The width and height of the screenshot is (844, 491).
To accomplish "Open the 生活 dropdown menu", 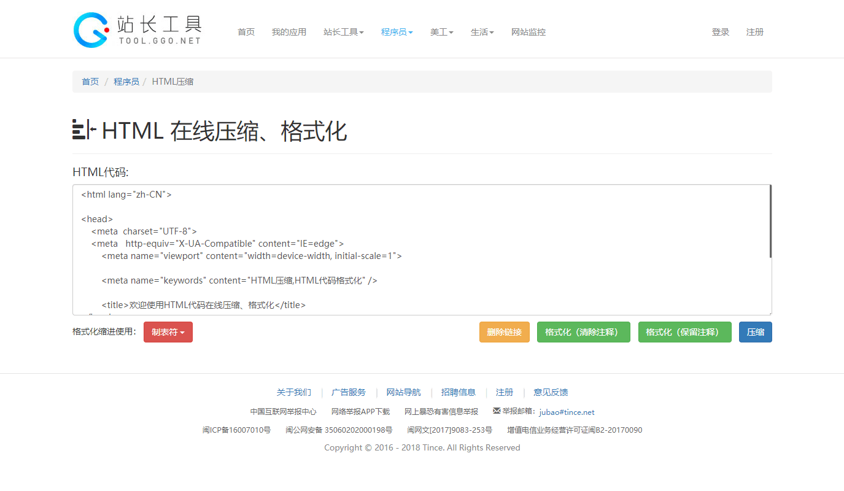I will pos(482,32).
